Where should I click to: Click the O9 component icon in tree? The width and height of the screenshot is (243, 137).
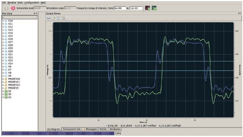click(x=6, y=76)
